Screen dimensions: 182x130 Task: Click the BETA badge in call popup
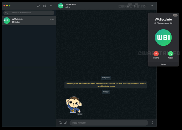pyautogui.click(x=175, y=15)
